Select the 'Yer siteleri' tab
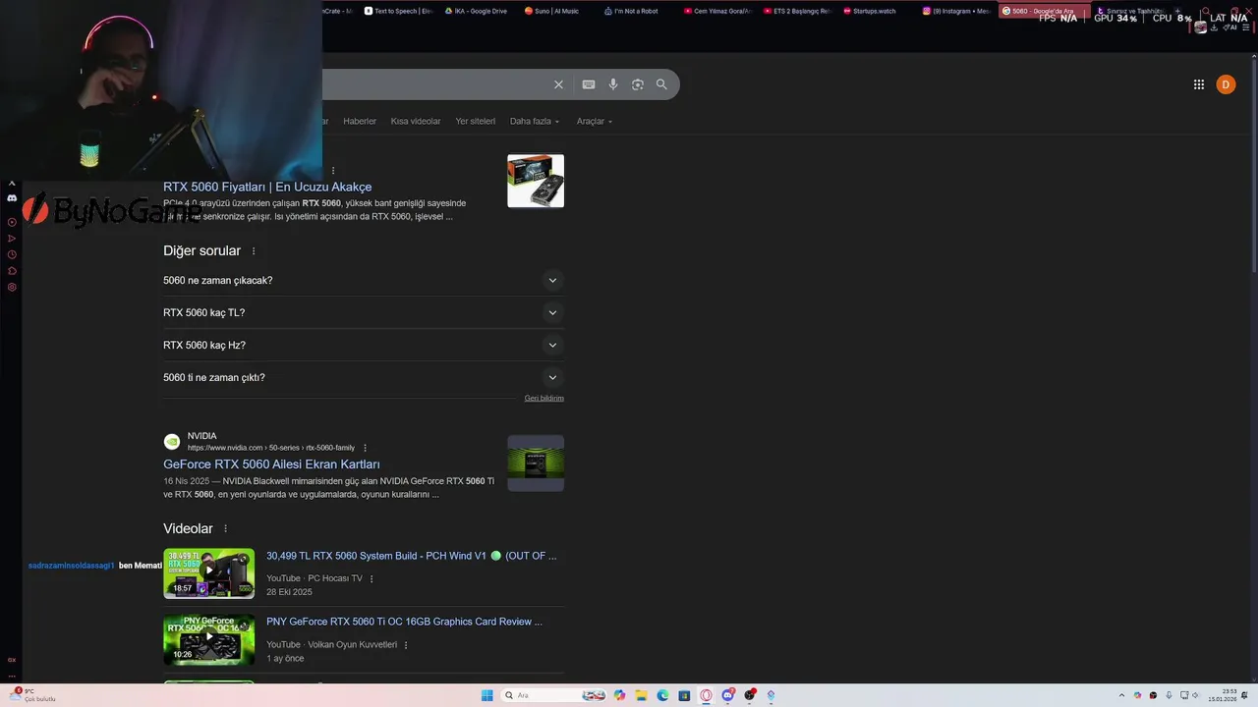Image resolution: width=1258 pixels, height=707 pixels. click(x=476, y=121)
